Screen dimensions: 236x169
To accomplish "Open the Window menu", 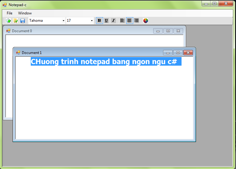I will [x=25, y=13].
